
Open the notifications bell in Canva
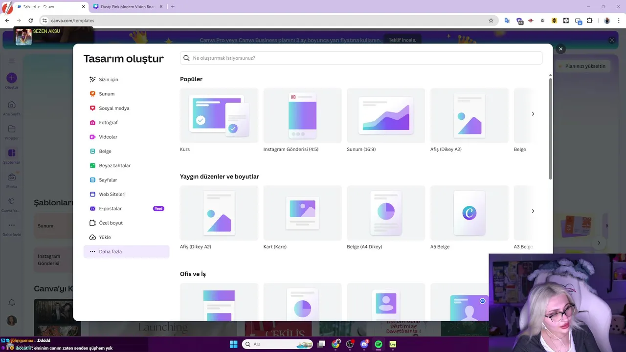pyautogui.click(x=12, y=303)
